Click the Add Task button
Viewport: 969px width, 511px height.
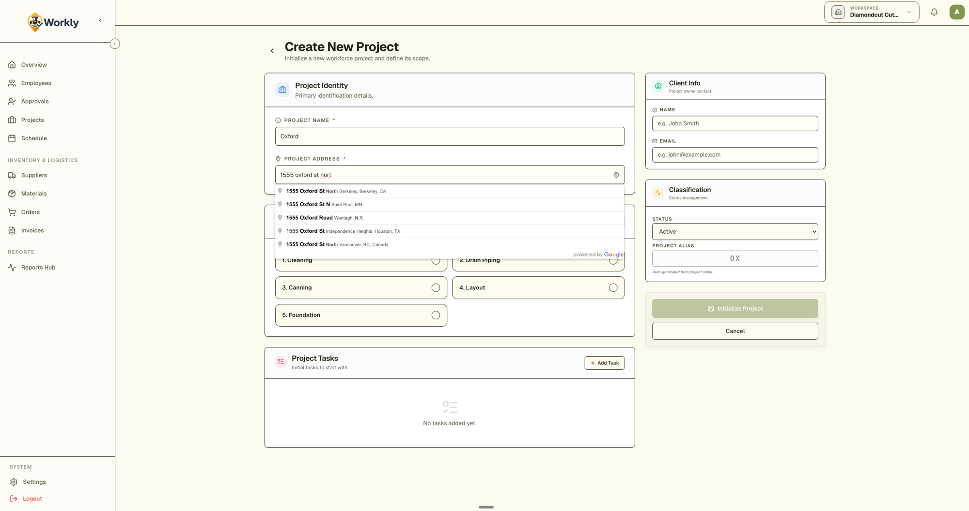604,362
